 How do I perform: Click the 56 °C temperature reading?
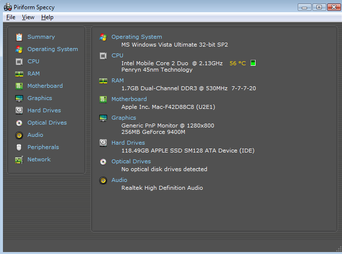pos(238,63)
